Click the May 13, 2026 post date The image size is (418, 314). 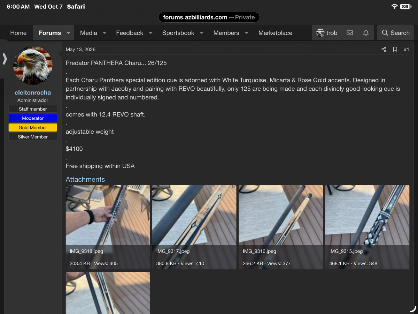pyautogui.click(x=80, y=50)
